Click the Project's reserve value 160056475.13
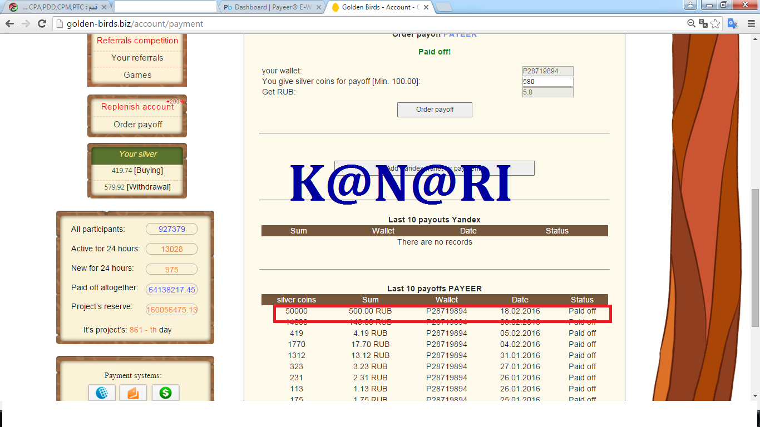Screen dimensions: 760x427 pos(171,310)
